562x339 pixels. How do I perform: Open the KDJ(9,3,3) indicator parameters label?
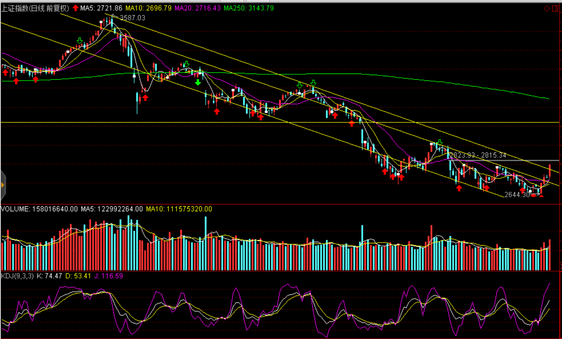tap(17, 276)
